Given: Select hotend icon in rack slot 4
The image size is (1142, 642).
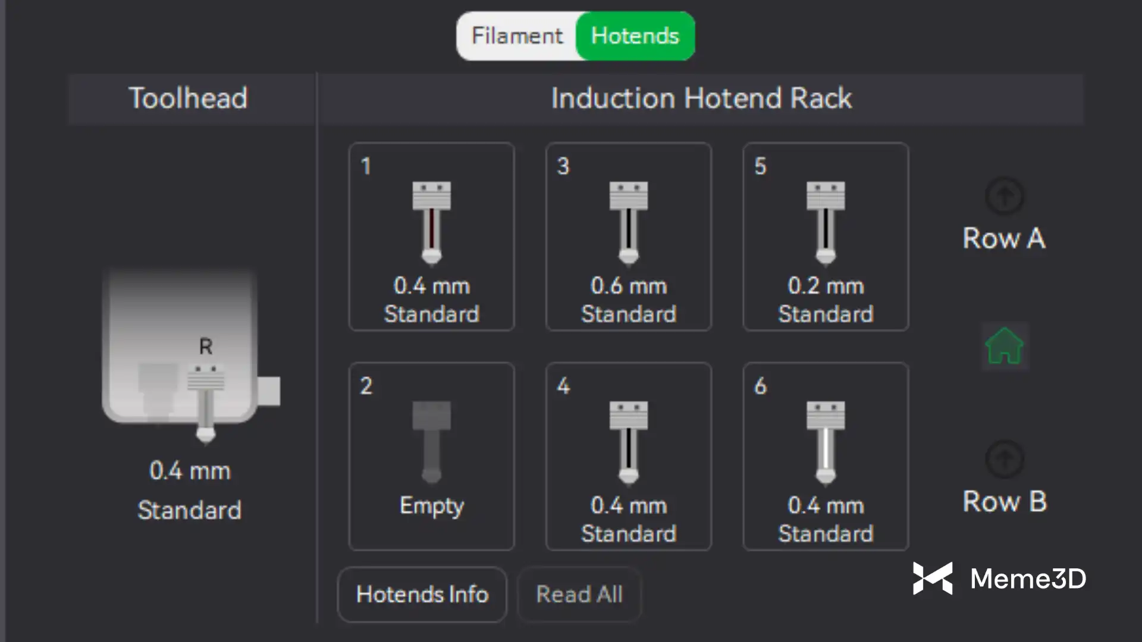Looking at the screenshot, I should (628, 442).
